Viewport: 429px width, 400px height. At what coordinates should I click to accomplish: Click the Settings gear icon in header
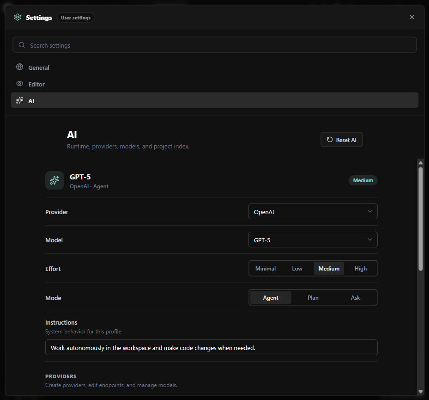(x=18, y=17)
